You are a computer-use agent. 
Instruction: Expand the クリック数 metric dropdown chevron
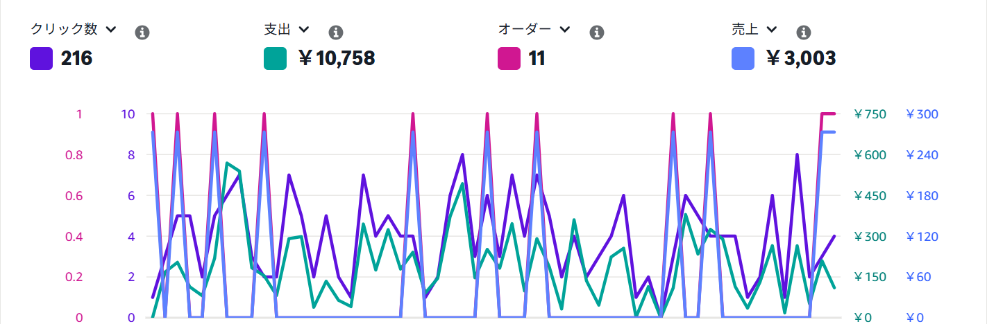tap(110, 29)
